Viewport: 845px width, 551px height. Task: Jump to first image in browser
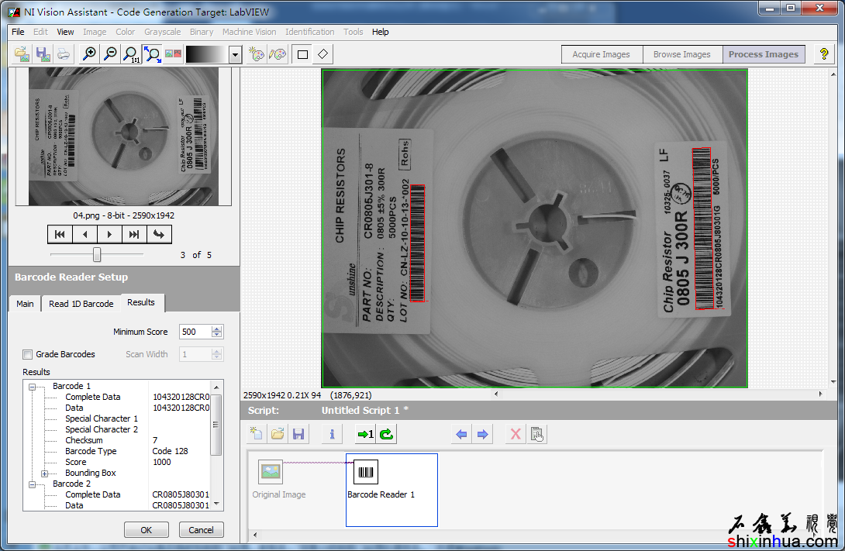tap(60, 234)
